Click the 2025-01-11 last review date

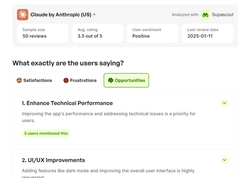[x=200, y=36]
